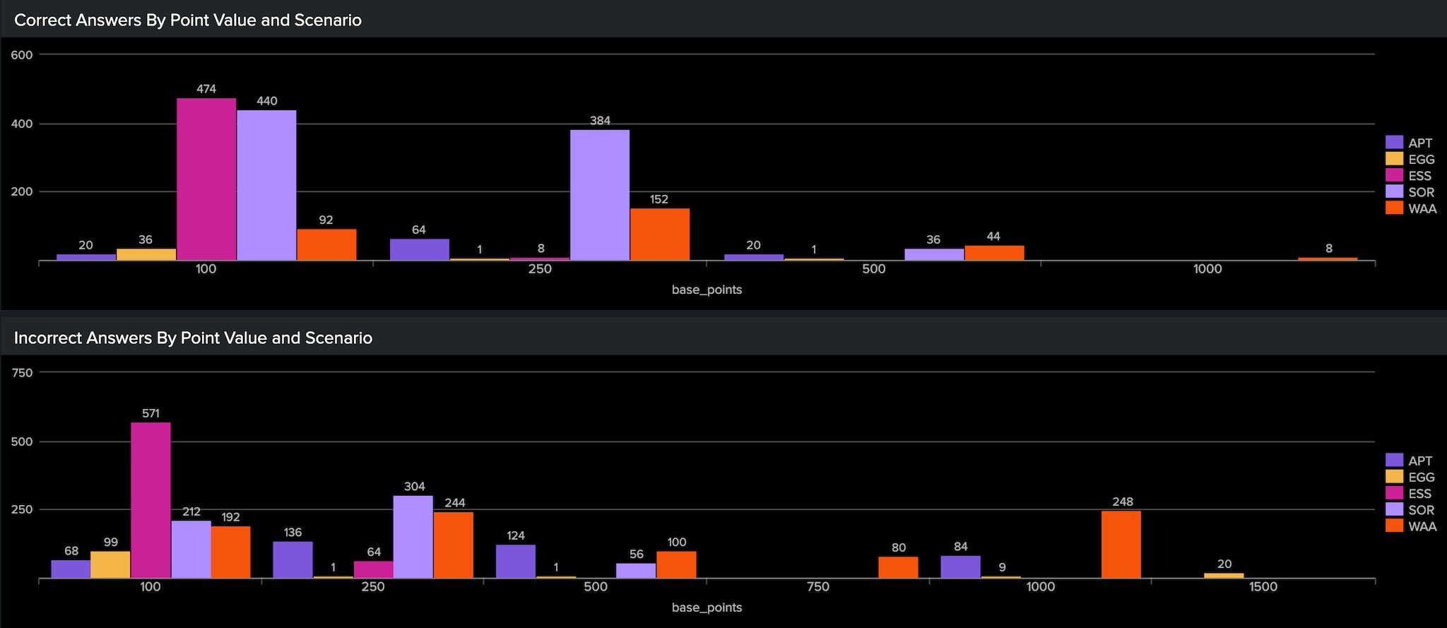The width and height of the screenshot is (1447, 628).
Task: Select the 80 WAA bar at 750 points
Action: click(x=899, y=568)
